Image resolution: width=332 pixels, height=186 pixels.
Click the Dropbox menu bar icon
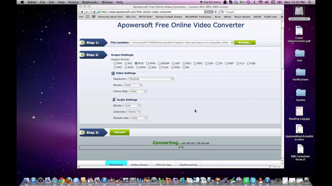(x=236, y=2)
